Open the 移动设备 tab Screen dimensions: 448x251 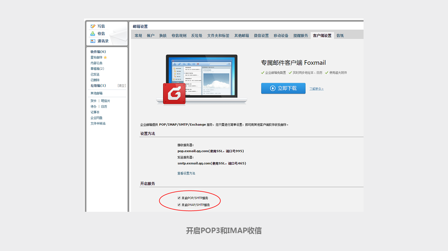[281, 35]
